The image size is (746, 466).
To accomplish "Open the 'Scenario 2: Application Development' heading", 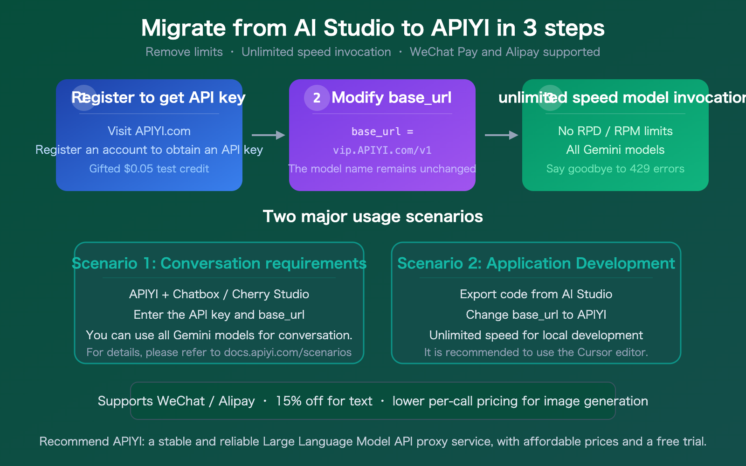I will pyautogui.click(x=536, y=263).
